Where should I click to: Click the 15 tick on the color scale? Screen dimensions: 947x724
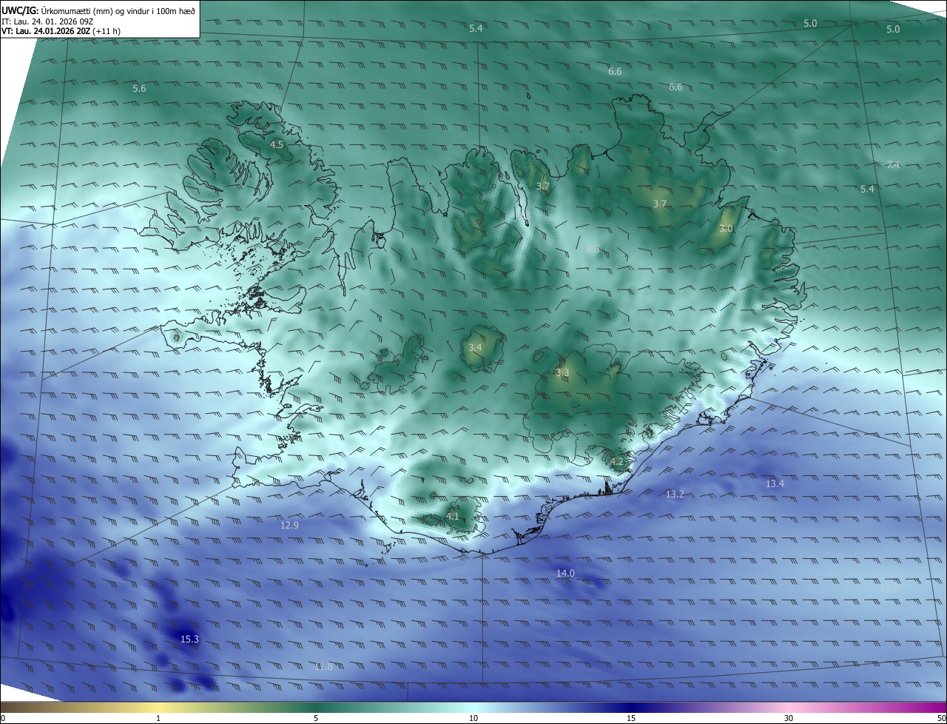(631, 718)
